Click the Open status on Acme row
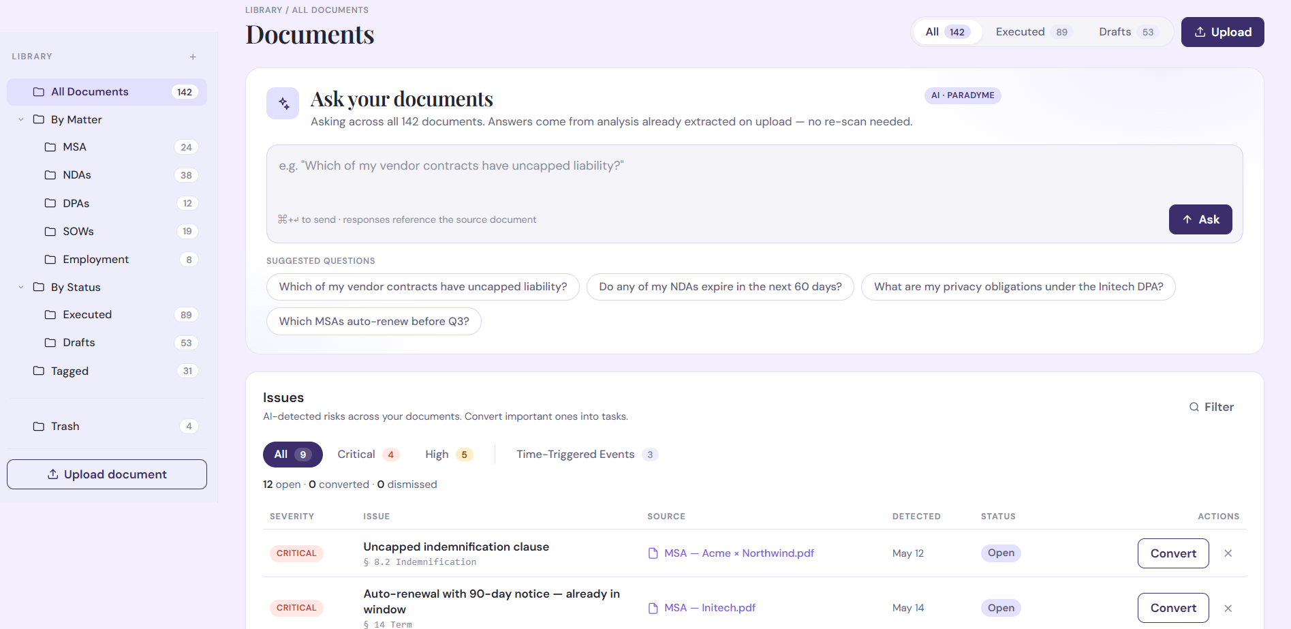This screenshot has width=1291, height=629. tap(1001, 553)
